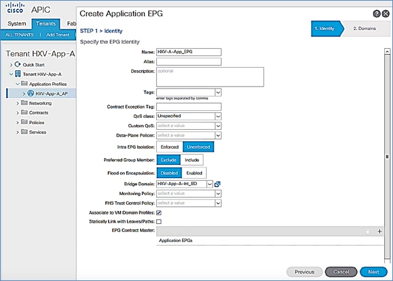Close the Create Application EPG dialog
393x281 pixels.
tap(385, 14)
